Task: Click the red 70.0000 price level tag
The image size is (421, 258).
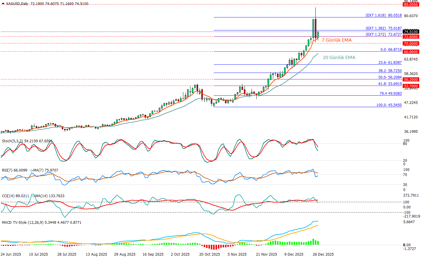Action: tap(411, 43)
